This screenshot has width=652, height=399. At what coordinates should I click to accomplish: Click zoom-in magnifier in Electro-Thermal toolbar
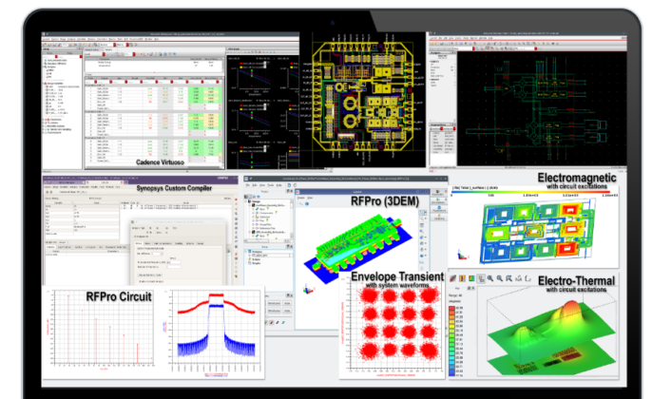[x=490, y=278]
